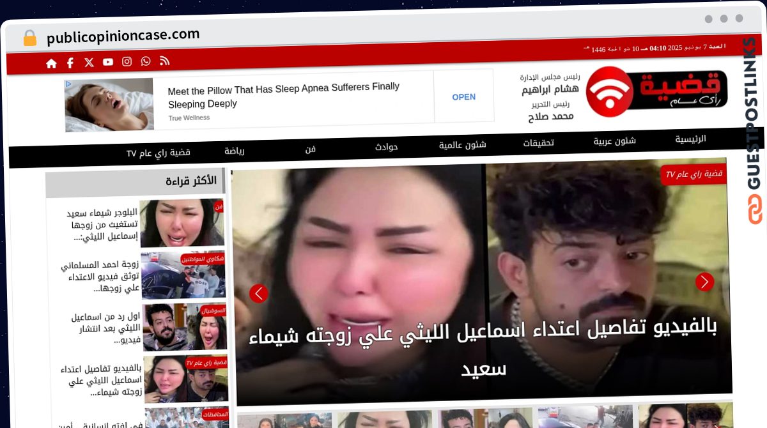Click the قضية راي عام TV tag on slider
This screenshot has height=428, width=767.
[693, 174]
